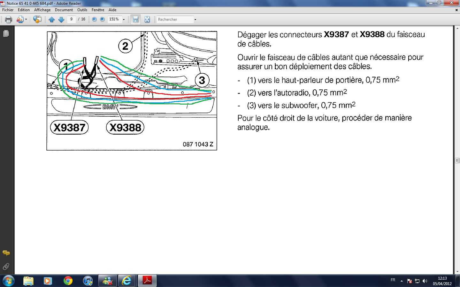Zoom out using the minus button

[94, 19]
